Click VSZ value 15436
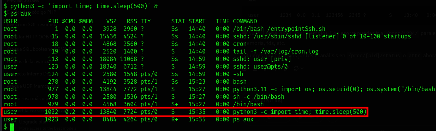Viewport: 436px width, 131px height. tap(108, 36)
